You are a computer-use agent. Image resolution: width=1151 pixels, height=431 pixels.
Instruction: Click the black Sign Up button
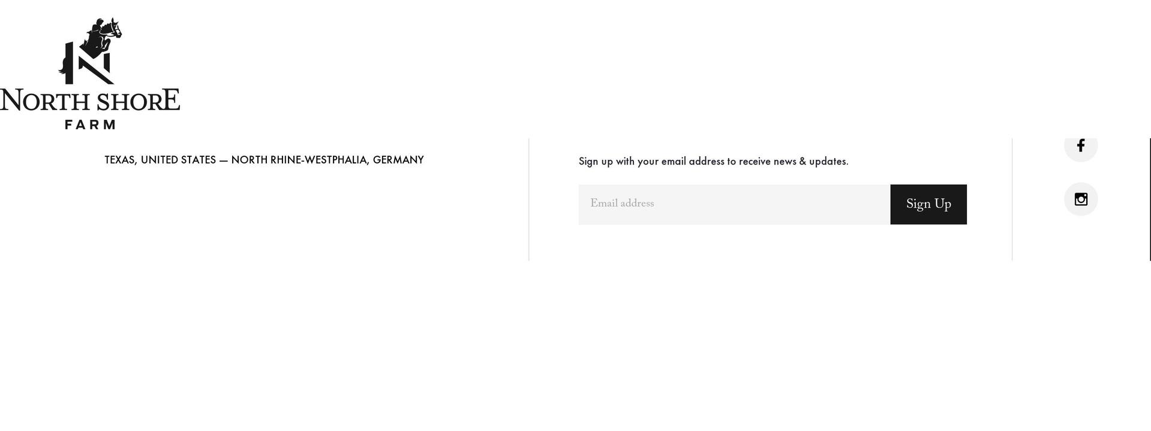[x=928, y=205]
